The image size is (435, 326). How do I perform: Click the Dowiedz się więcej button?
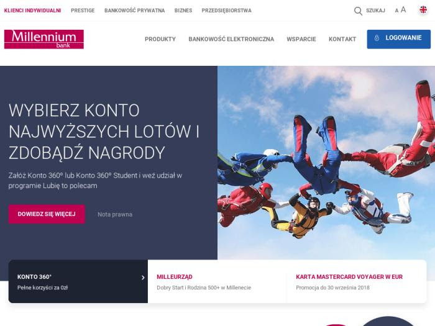click(x=47, y=214)
